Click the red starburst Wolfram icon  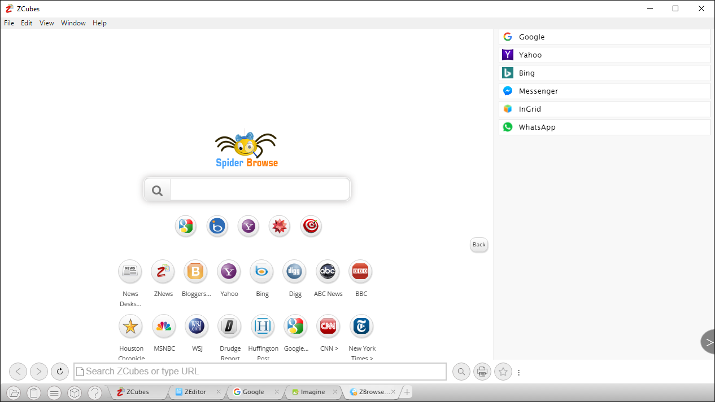click(x=280, y=226)
